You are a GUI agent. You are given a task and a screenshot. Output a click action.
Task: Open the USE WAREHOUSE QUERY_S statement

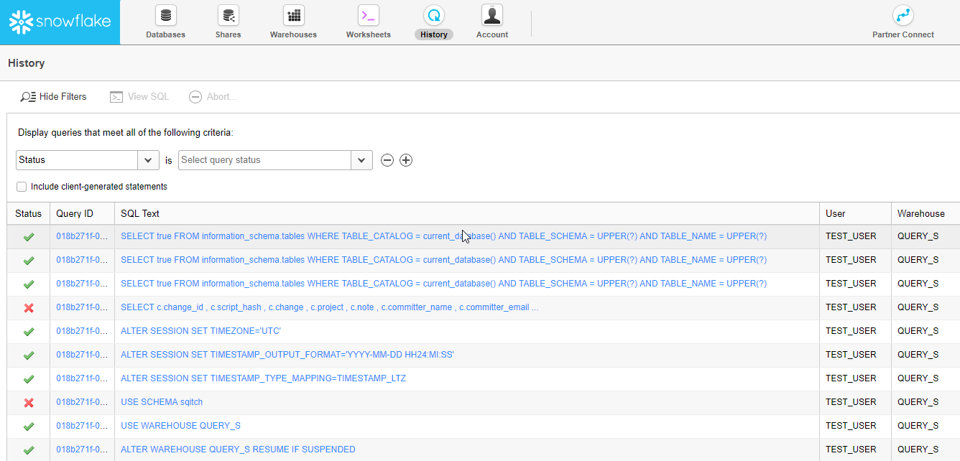coord(180,426)
